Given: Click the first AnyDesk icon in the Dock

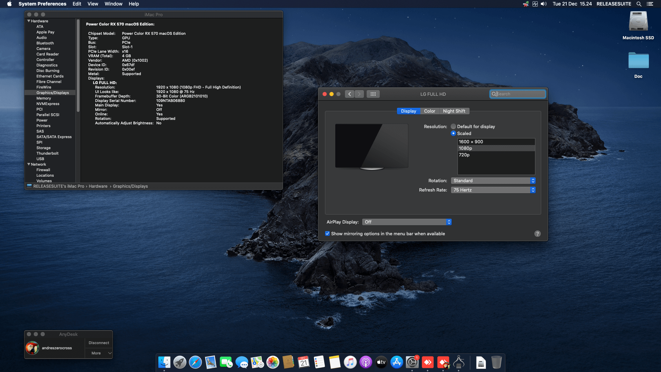Looking at the screenshot, I should 428,362.
